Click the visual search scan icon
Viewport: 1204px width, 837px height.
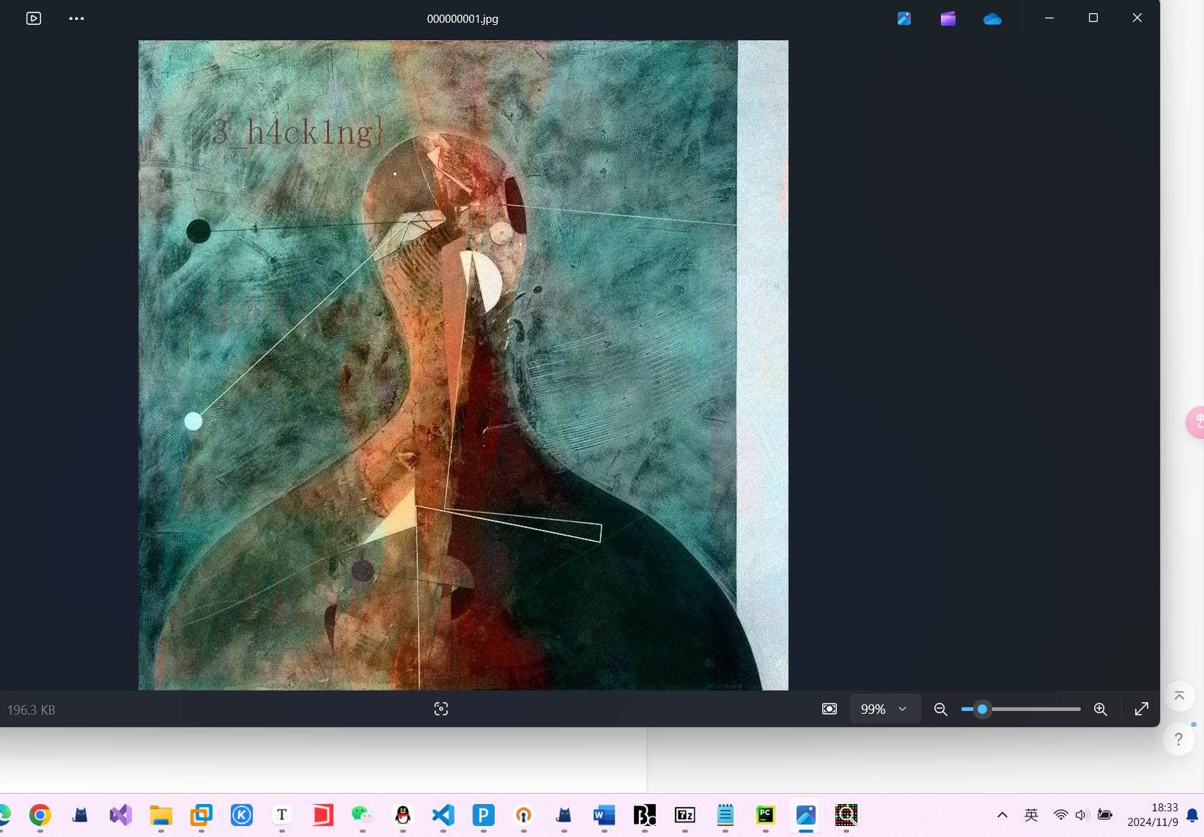[x=441, y=709]
